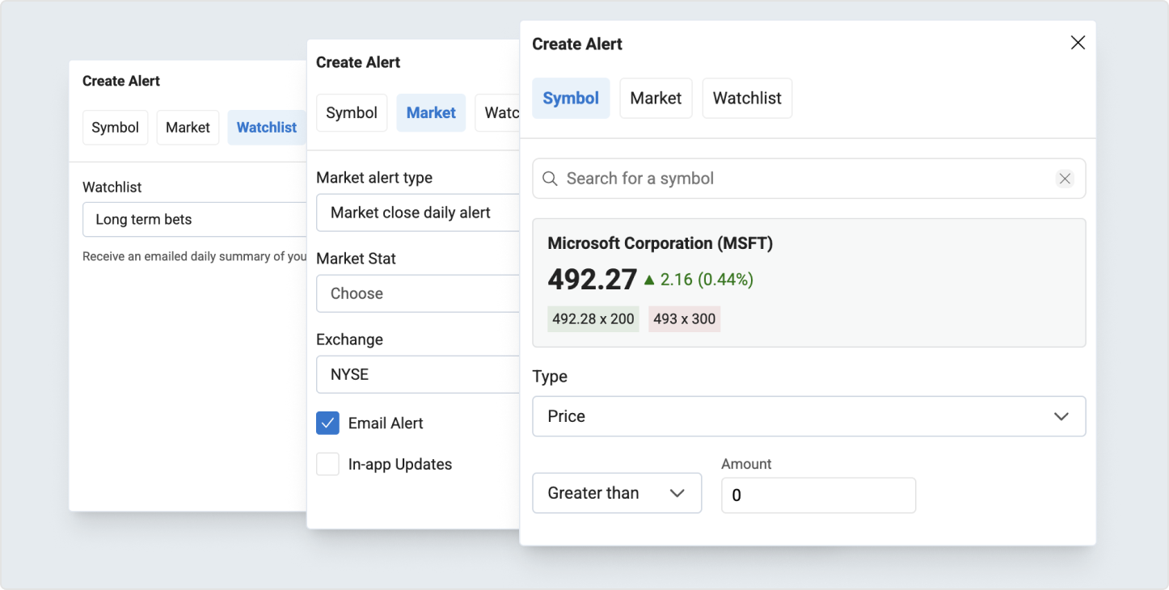Switch to the Watchlist tab in frontmost dialog
Image resolution: width=1169 pixels, height=590 pixels.
[747, 98]
